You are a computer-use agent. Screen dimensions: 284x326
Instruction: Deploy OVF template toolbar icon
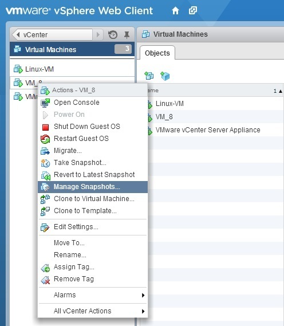coord(165,76)
